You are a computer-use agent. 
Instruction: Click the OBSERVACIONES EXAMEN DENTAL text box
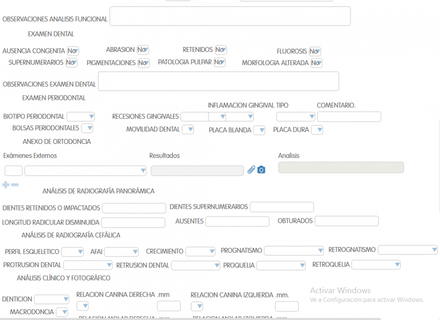(218, 81)
